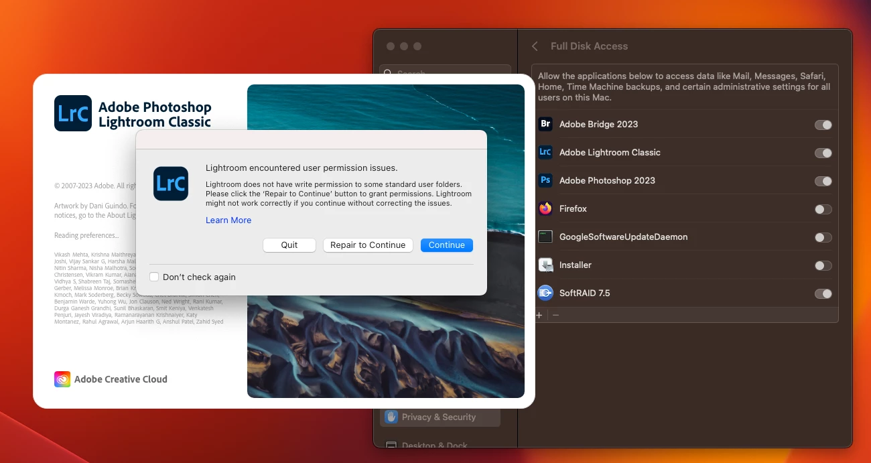
Task: Click the plus button to add an app
Action: pyautogui.click(x=539, y=315)
